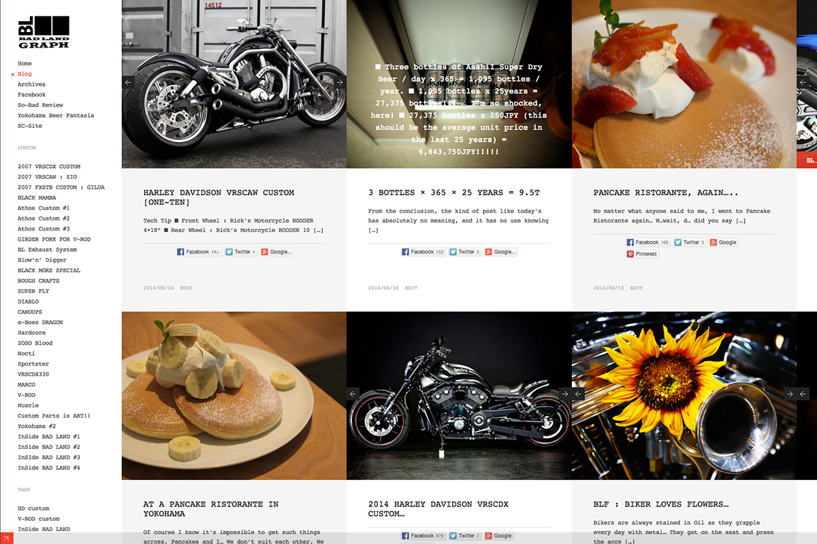Go to previous photo of 2014 VRSCDX motorcycle

[353, 393]
